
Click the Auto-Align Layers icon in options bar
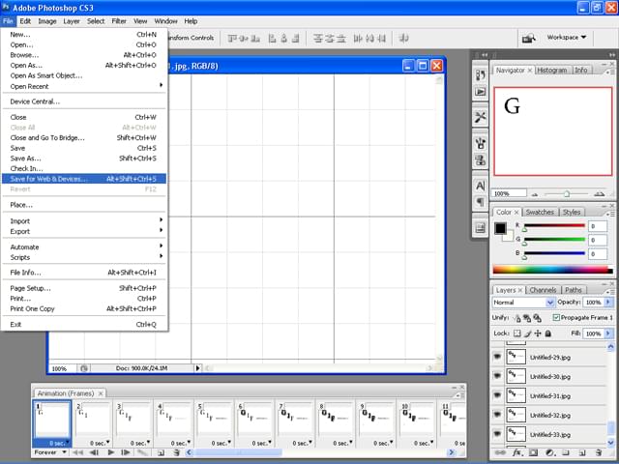403,39
